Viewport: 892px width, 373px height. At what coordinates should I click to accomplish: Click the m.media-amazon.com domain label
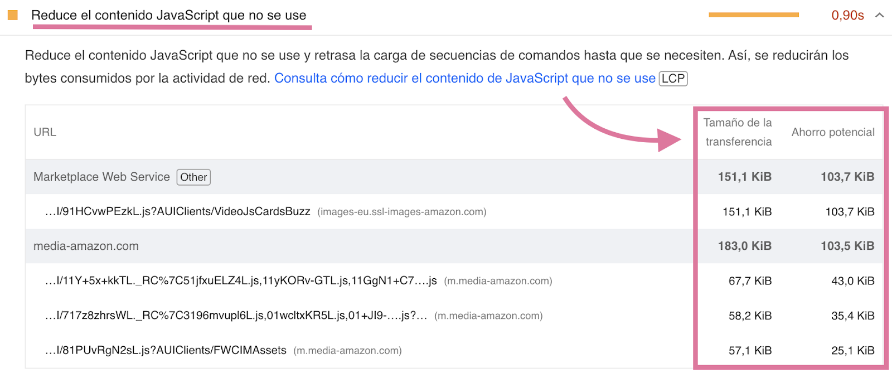(x=499, y=281)
